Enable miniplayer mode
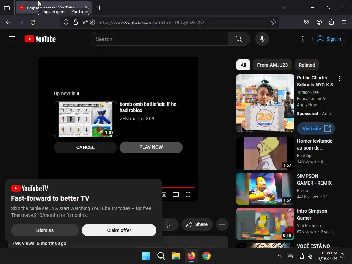The image size is (352, 264). tap(164, 195)
